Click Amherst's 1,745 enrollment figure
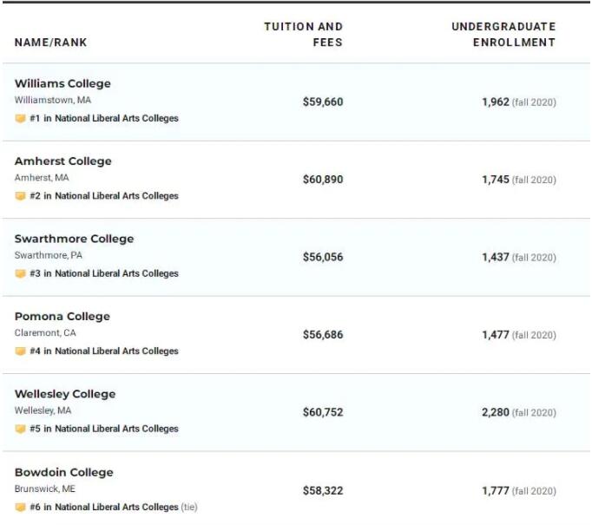The image size is (592, 525). coord(495,180)
